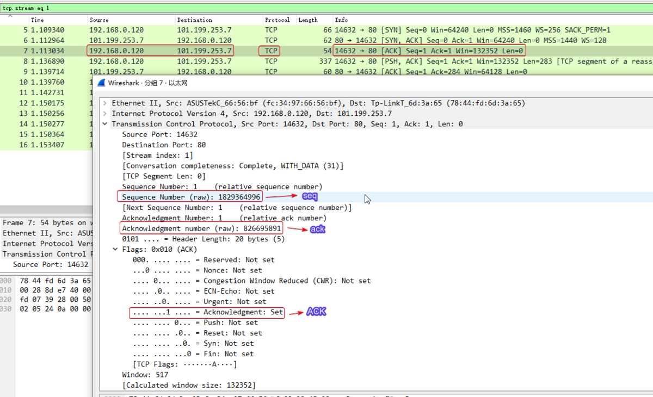Screen dimensions: 653x397
Task: Select the Next Sequence Number line
Action: (237, 208)
